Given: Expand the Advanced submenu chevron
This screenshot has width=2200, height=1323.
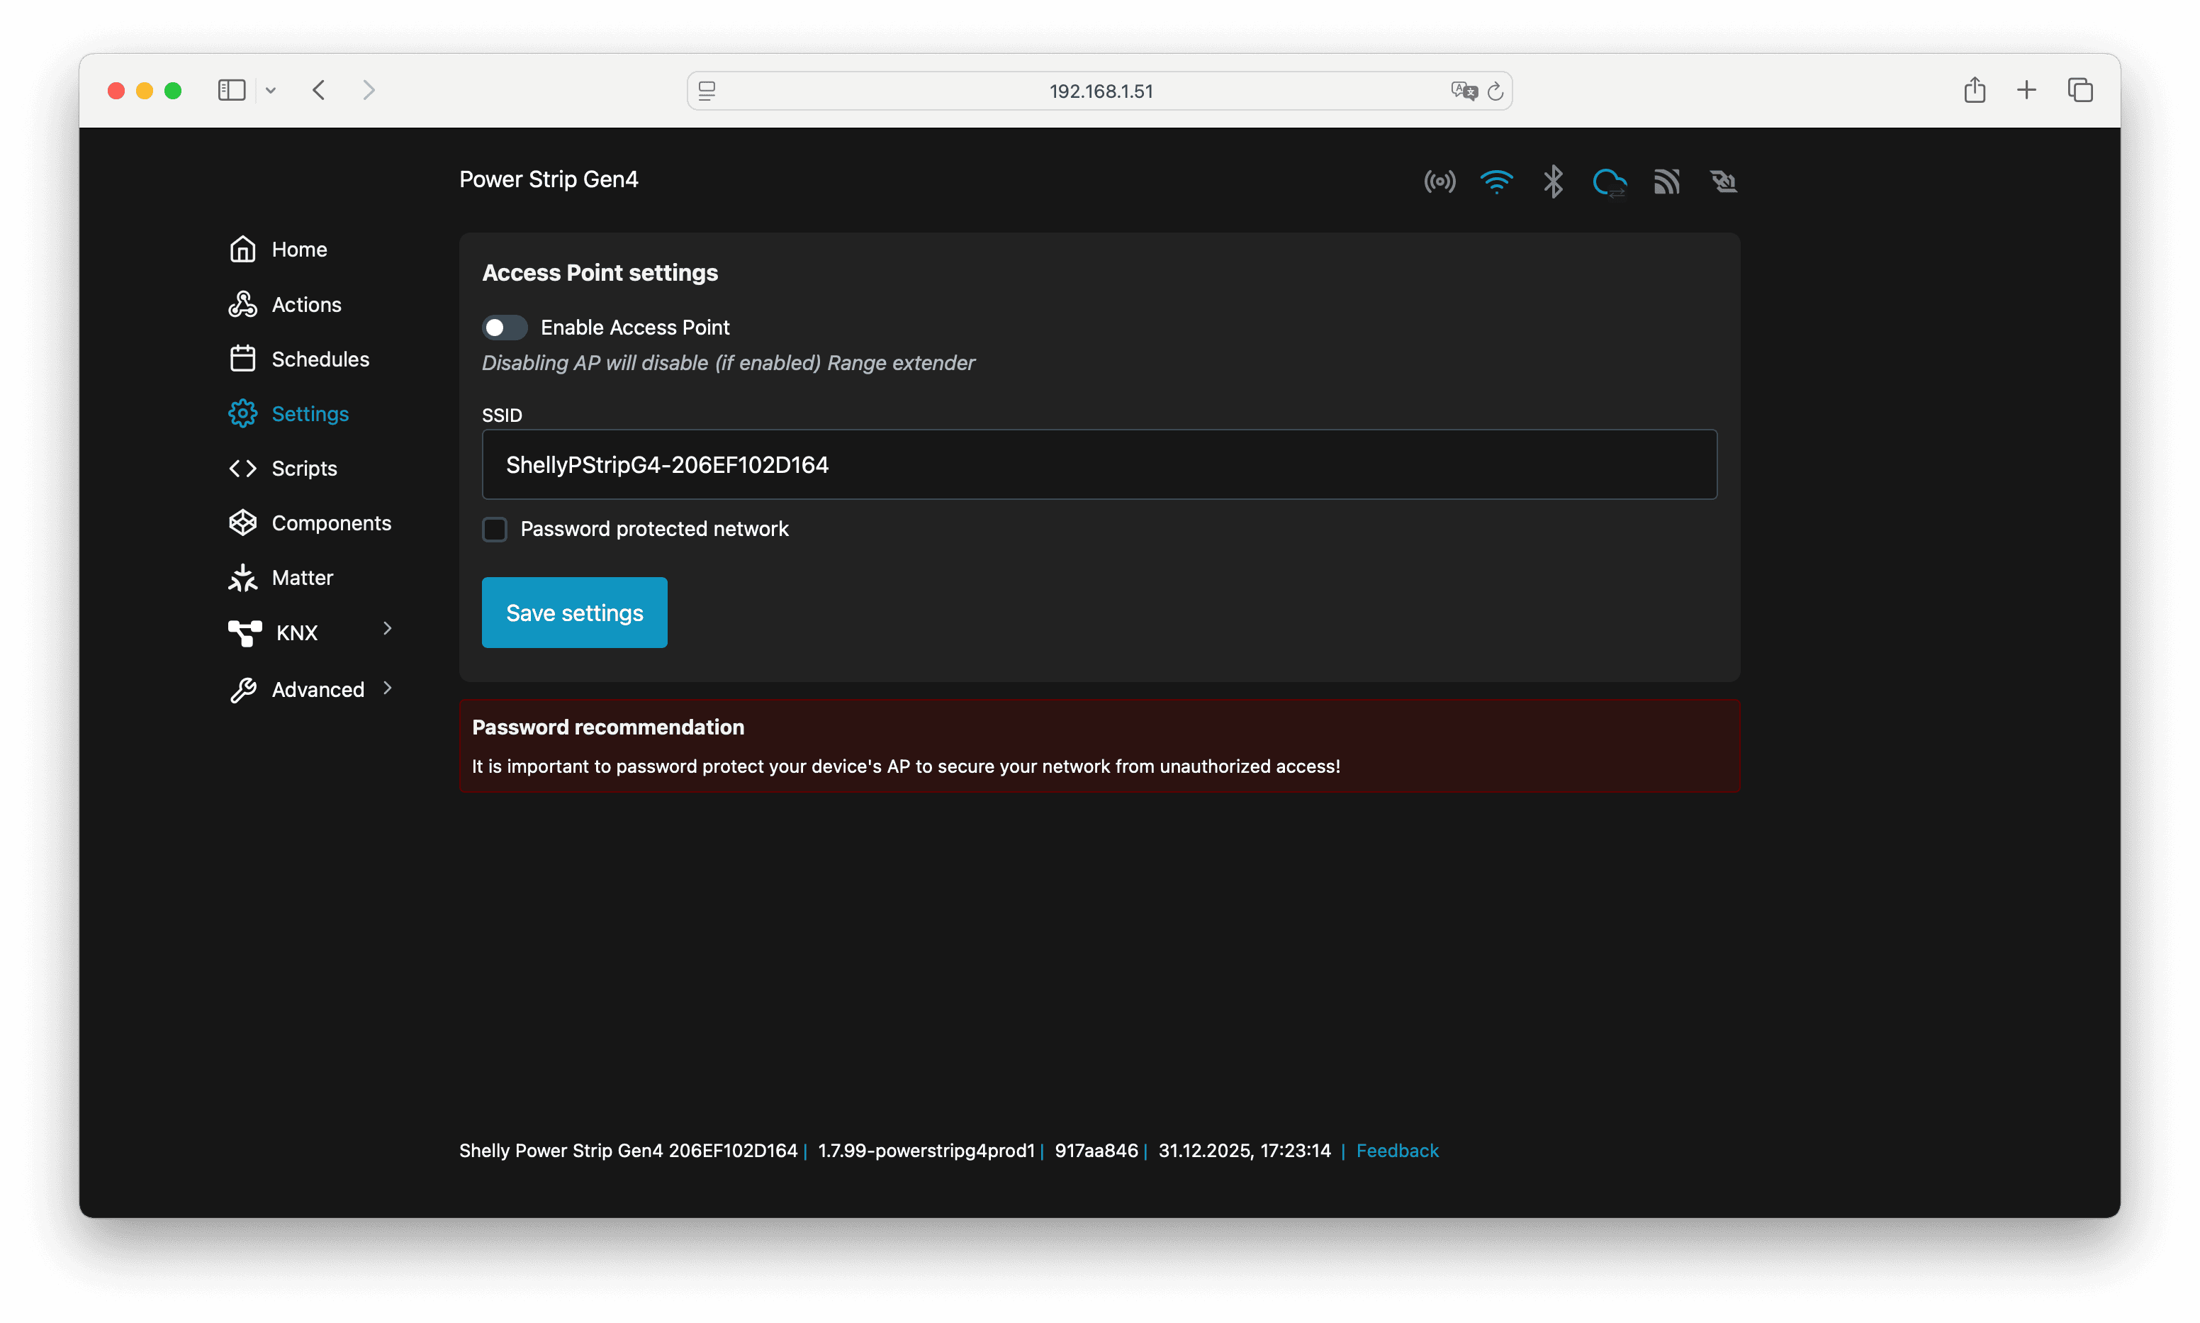Looking at the screenshot, I should click(x=387, y=688).
